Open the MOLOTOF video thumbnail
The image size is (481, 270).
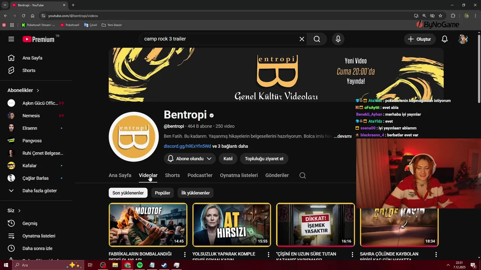click(x=148, y=225)
